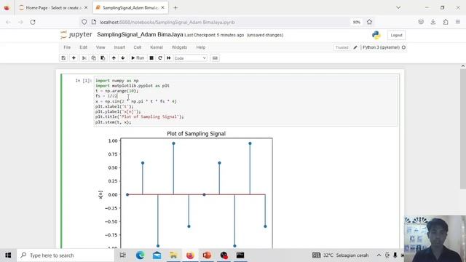
Task: Click inside the code cell editor
Action: [x=245, y=101]
